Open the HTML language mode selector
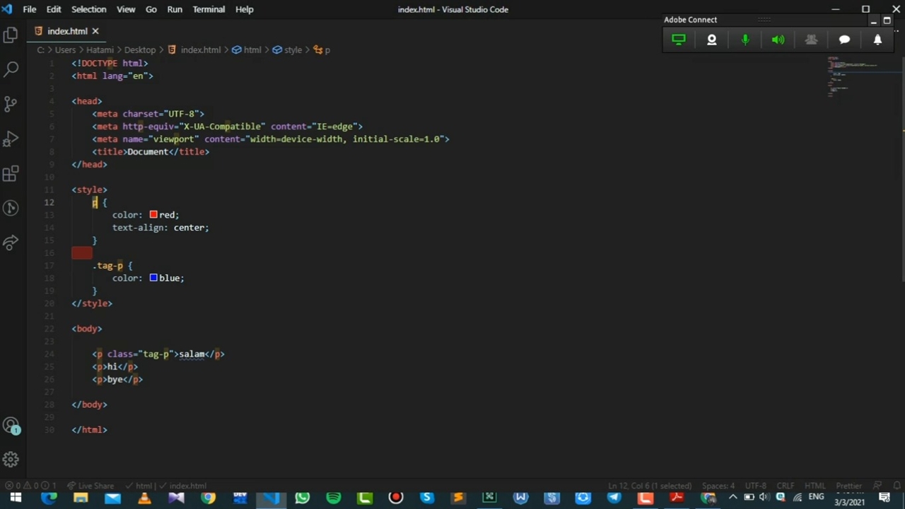The width and height of the screenshot is (905, 509). [x=814, y=486]
